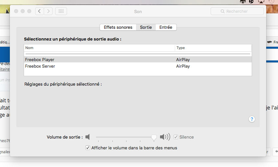
Task: Go back with the left arrow button
Action: coord(39,11)
